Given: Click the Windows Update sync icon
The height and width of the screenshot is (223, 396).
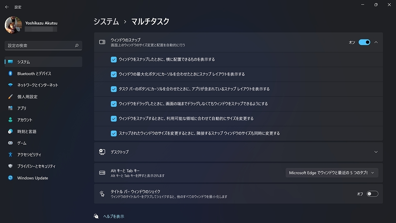Looking at the screenshot, I should [x=10, y=178].
